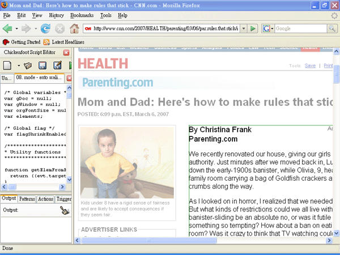The height and width of the screenshot is (255, 340).
Task: Switch to the Triggers tab
Action: click(63, 199)
